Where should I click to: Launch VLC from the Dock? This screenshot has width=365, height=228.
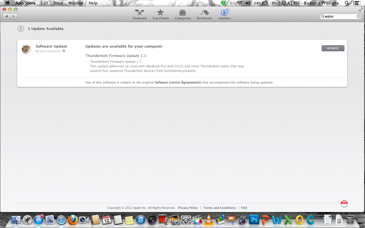coord(208,220)
